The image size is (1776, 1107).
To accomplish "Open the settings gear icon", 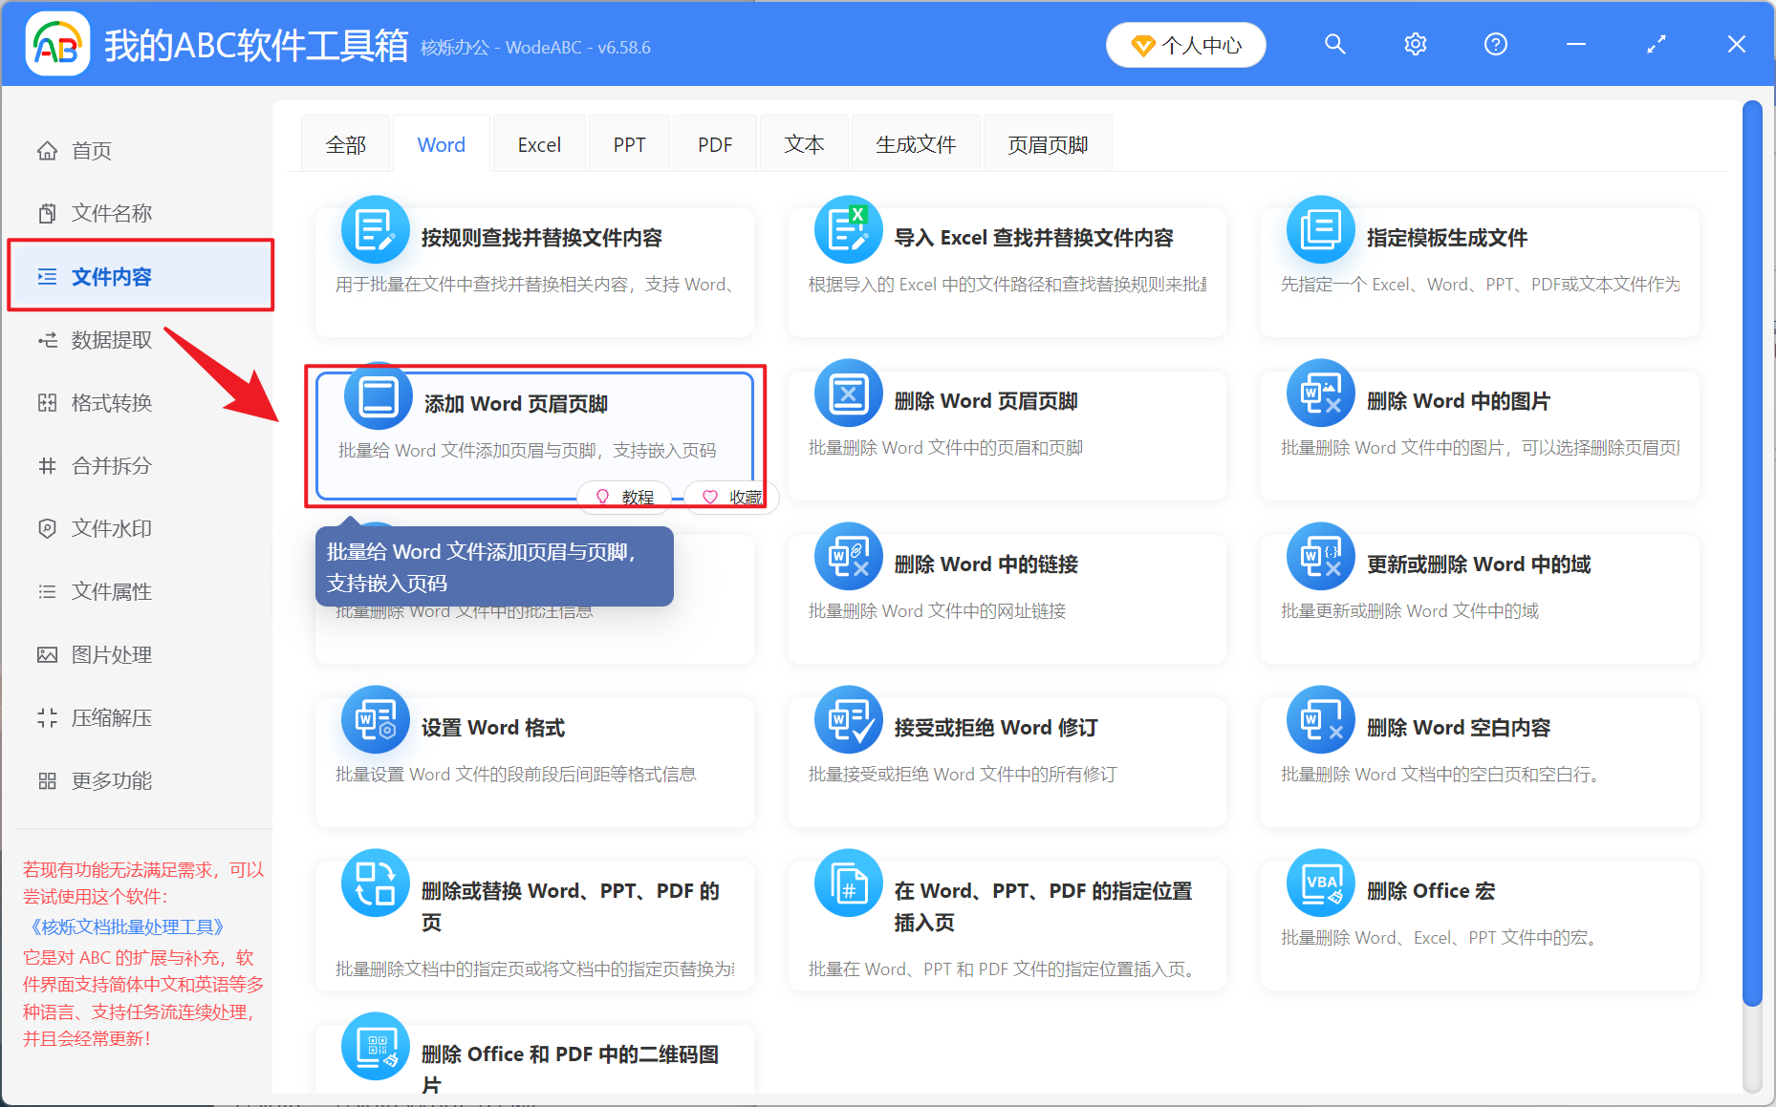I will click(1415, 44).
